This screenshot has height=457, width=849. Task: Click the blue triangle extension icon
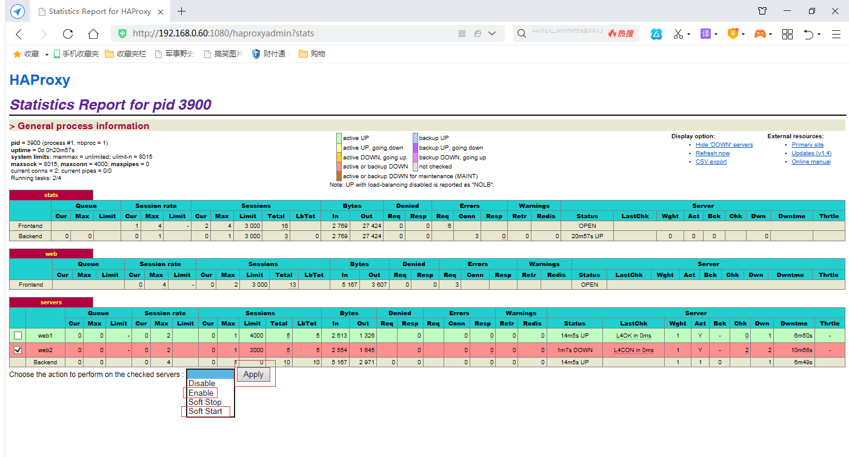(x=657, y=35)
